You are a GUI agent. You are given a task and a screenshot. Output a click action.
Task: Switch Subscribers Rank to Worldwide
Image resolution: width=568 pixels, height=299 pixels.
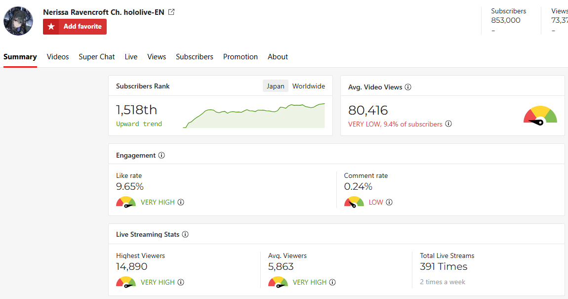pos(309,86)
